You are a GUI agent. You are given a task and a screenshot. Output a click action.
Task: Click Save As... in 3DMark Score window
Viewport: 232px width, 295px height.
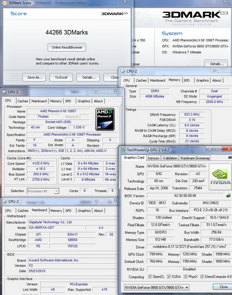coord(34,77)
